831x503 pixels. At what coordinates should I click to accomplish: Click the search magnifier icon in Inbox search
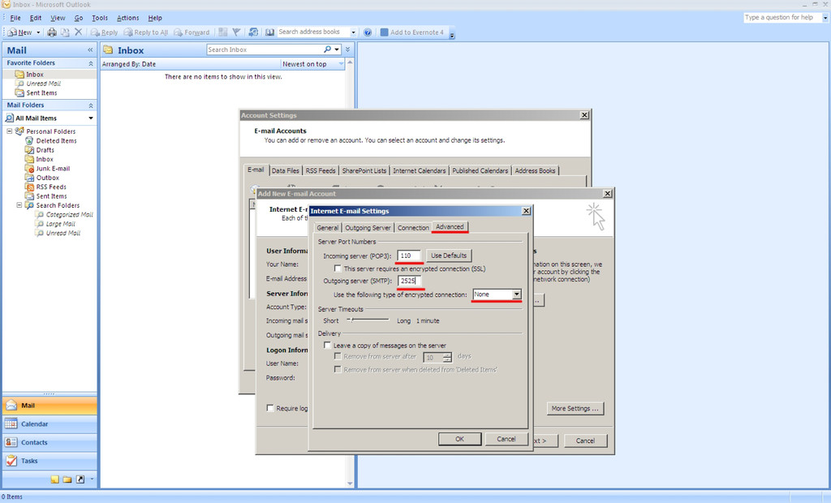[328, 49]
